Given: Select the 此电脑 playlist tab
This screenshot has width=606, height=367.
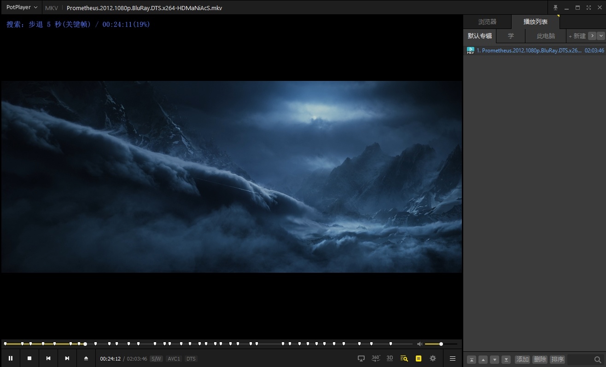Looking at the screenshot, I should point(546,36).
